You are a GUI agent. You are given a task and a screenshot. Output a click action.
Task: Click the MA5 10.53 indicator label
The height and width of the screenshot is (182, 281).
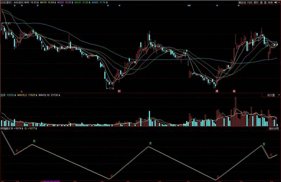coord(31,2)
